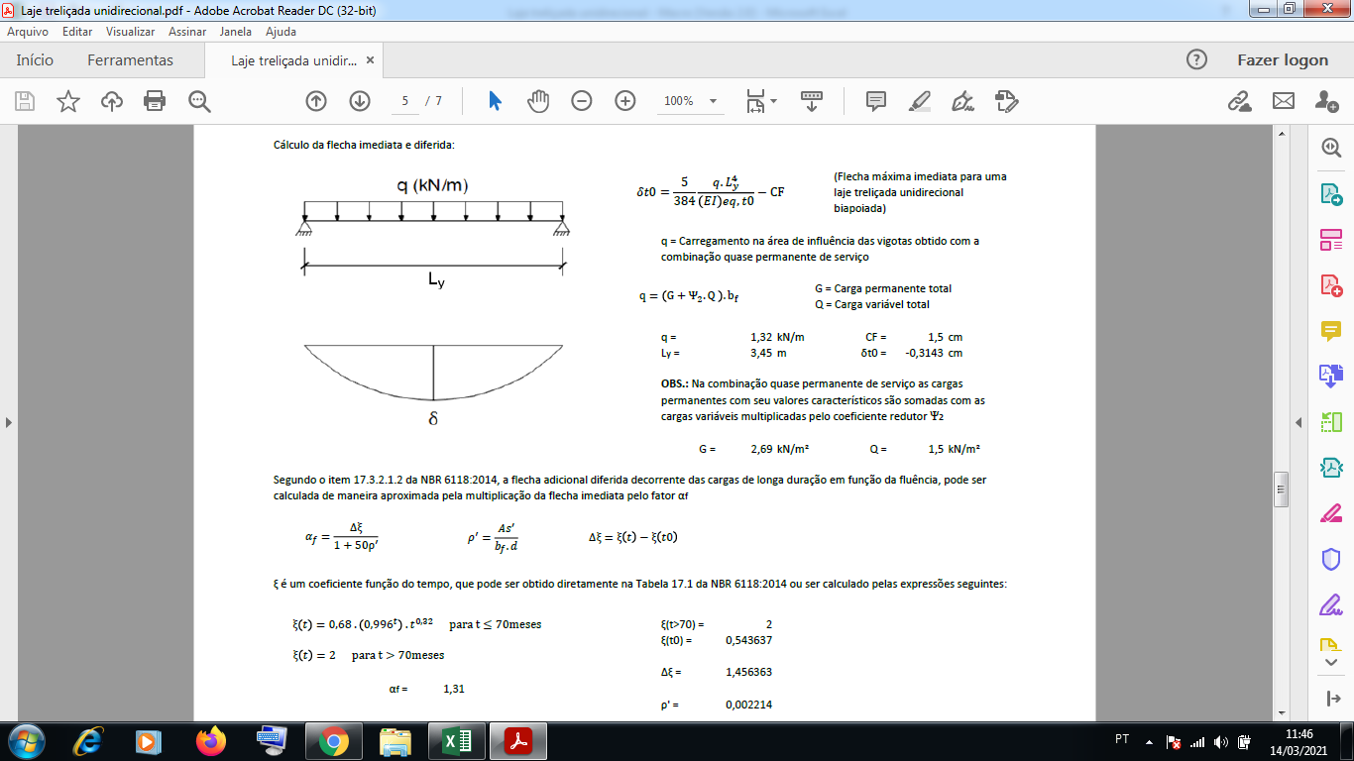Open the Create PDF tool in the right pane
Image resolution: width=1354 pixels, height=761 pixels.
1330,285
